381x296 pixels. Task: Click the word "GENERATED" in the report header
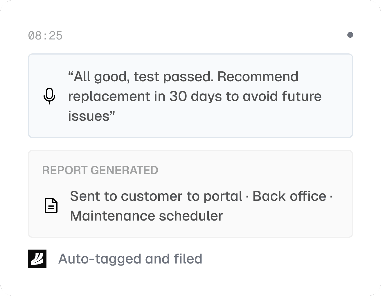(x=125, y=170)
